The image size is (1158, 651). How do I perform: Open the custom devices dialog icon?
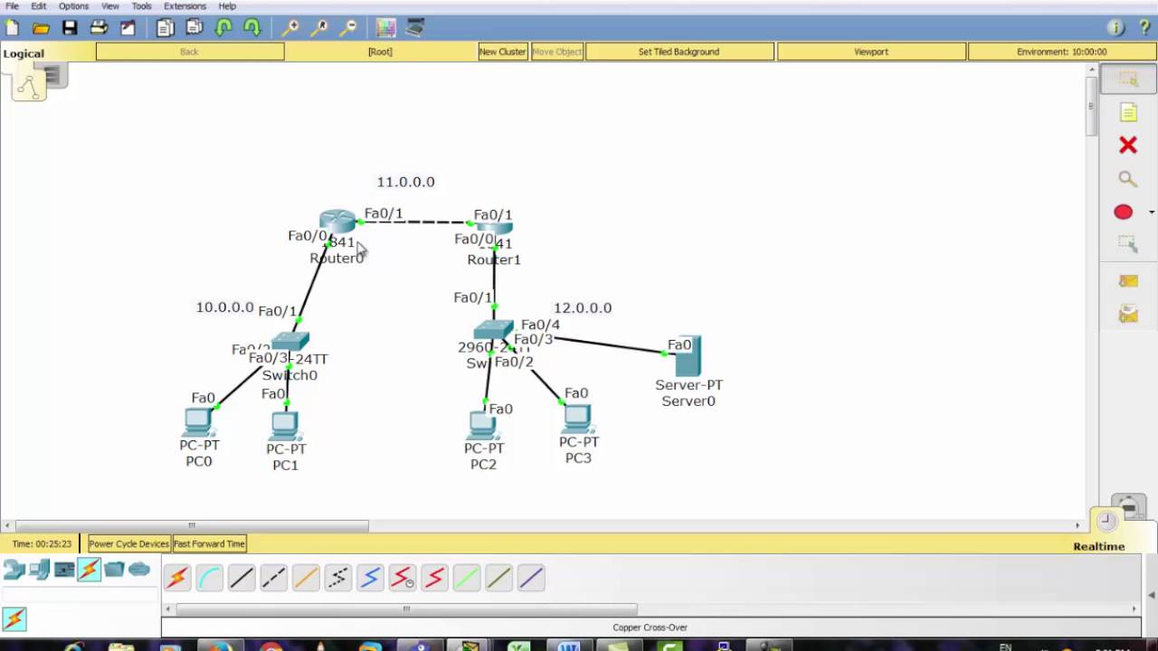point(415,28)
